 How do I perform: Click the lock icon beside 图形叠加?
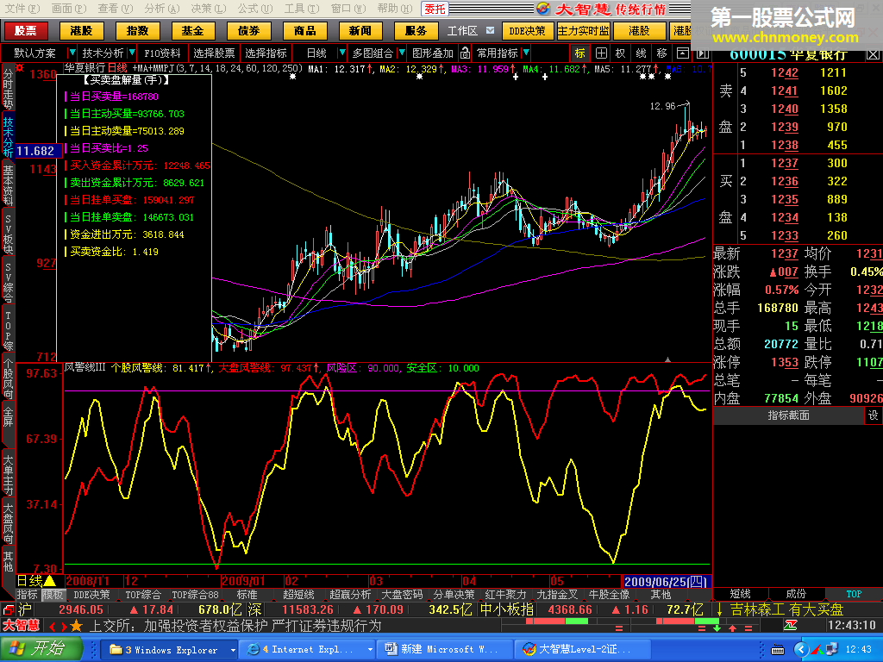click(465, 53)
